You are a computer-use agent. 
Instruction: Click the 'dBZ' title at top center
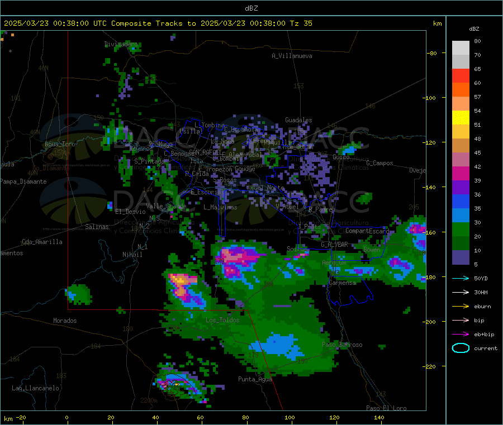(251, 8)
